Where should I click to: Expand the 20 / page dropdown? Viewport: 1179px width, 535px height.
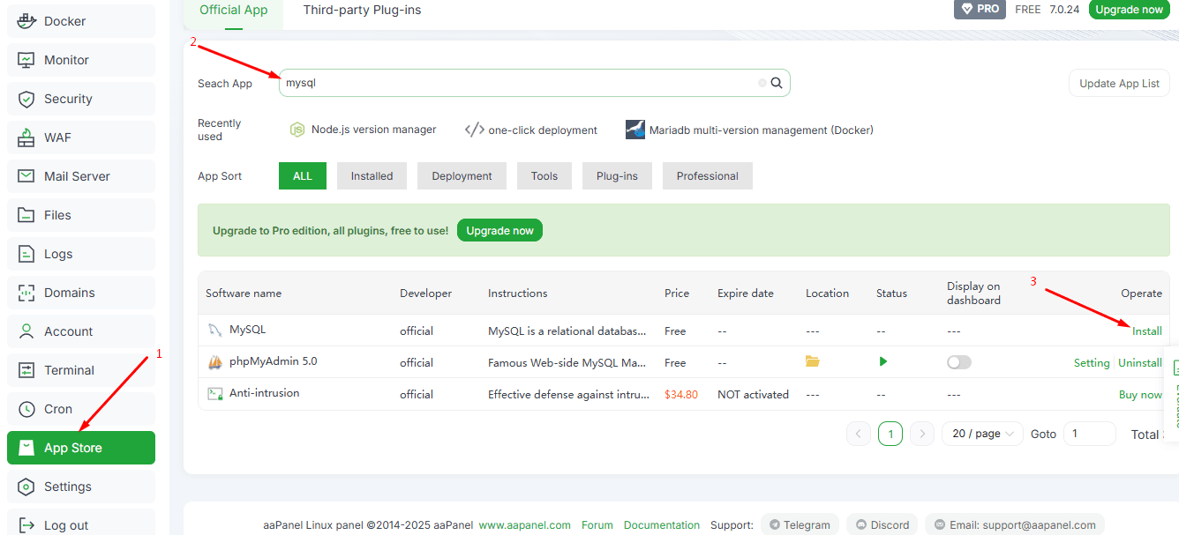point(982,434)
